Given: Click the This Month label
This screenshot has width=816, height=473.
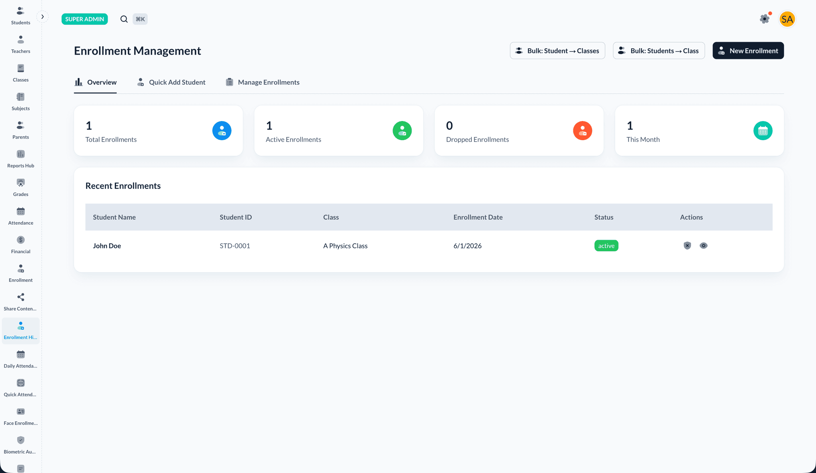Looking at the screenshot, I should pyautogui.click(x=643, y=140).
